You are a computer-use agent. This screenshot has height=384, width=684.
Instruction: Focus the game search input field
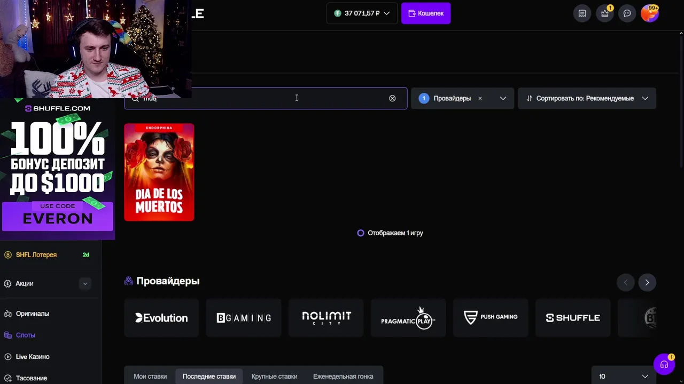pos(266,98)
